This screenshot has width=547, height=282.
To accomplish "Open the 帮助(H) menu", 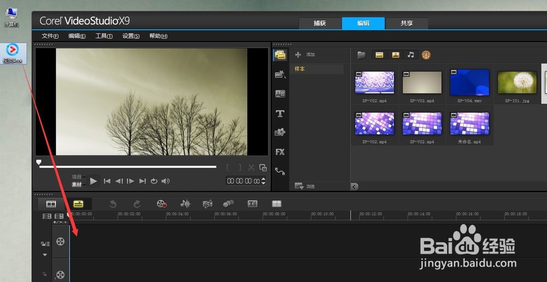I will click(159, 36).
